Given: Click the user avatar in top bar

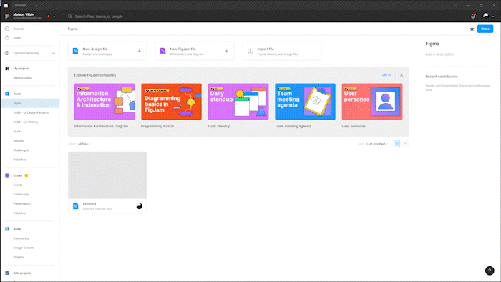Looking at the screenshot, I should click(486, 16).
